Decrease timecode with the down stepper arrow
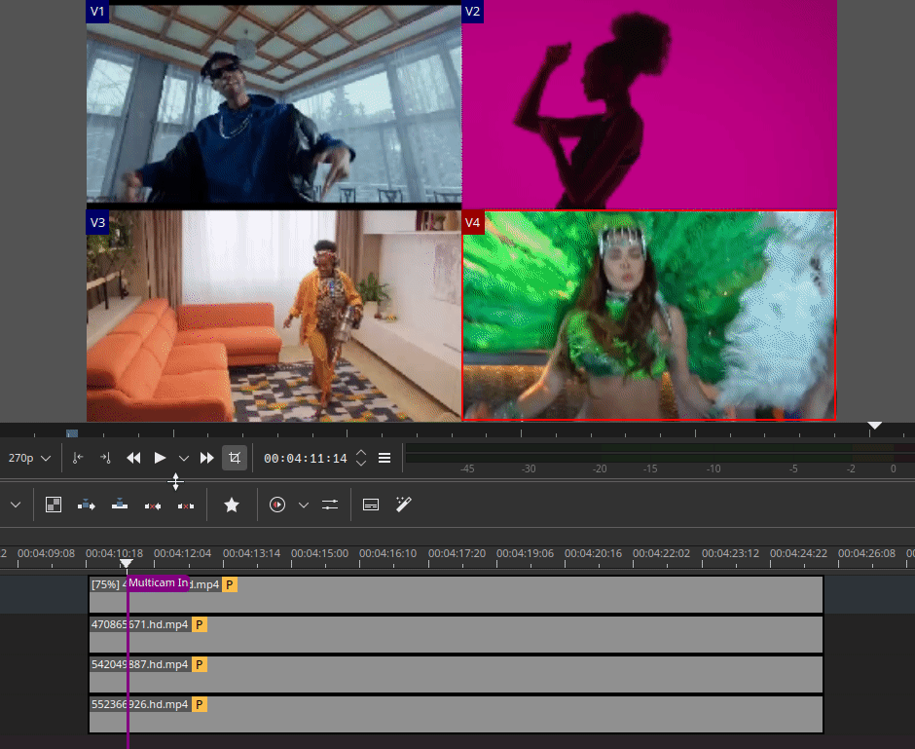Viewport: 915px width, 749px height. (361, 463)
